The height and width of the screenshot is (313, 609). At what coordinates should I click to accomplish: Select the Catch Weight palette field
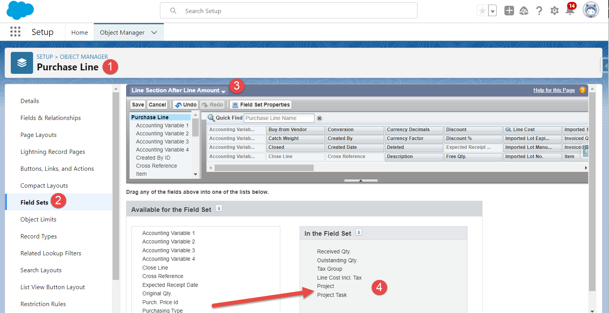click(x=295, y=139)
